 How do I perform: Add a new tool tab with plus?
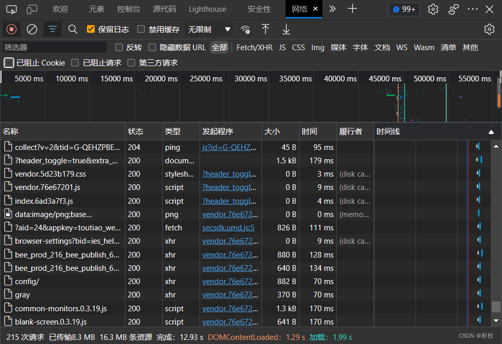pyautogui.click(x=352, y=9)
